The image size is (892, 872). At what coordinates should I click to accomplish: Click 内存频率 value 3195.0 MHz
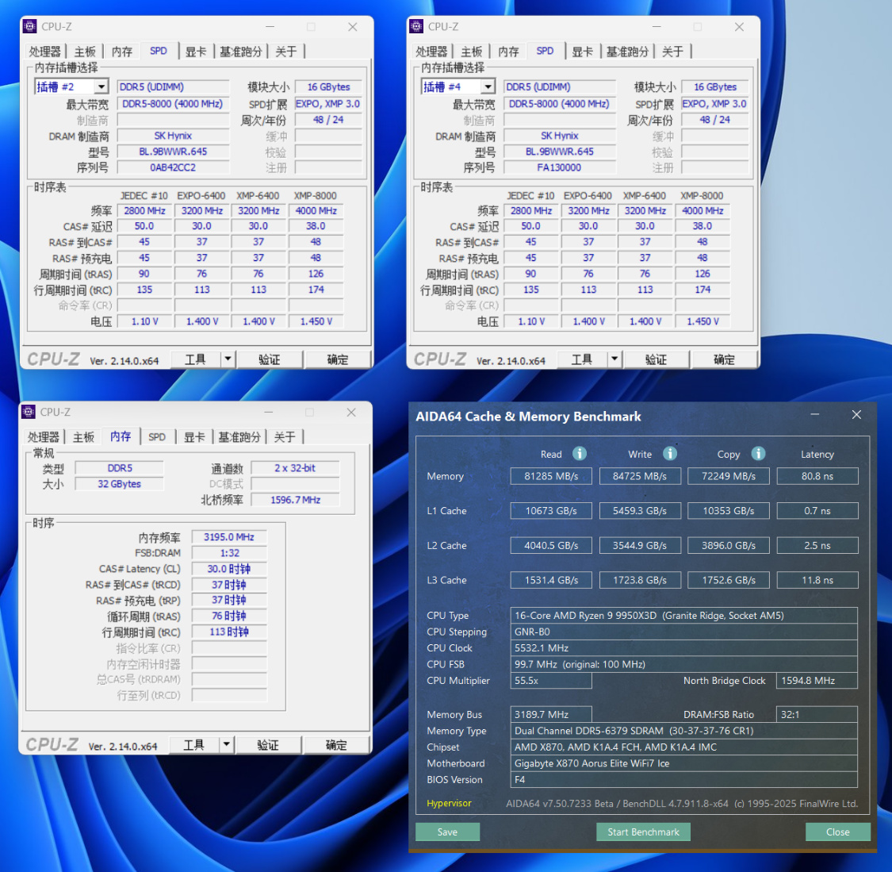(x=229, y=536)
